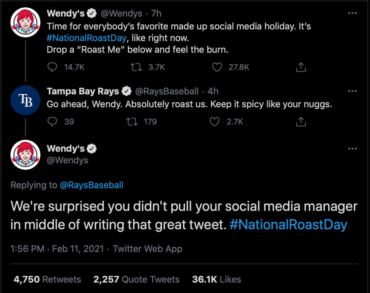370x293 pixels.
Task: Share the Tampa Bay Rays tweet
Action: [301, 122]
